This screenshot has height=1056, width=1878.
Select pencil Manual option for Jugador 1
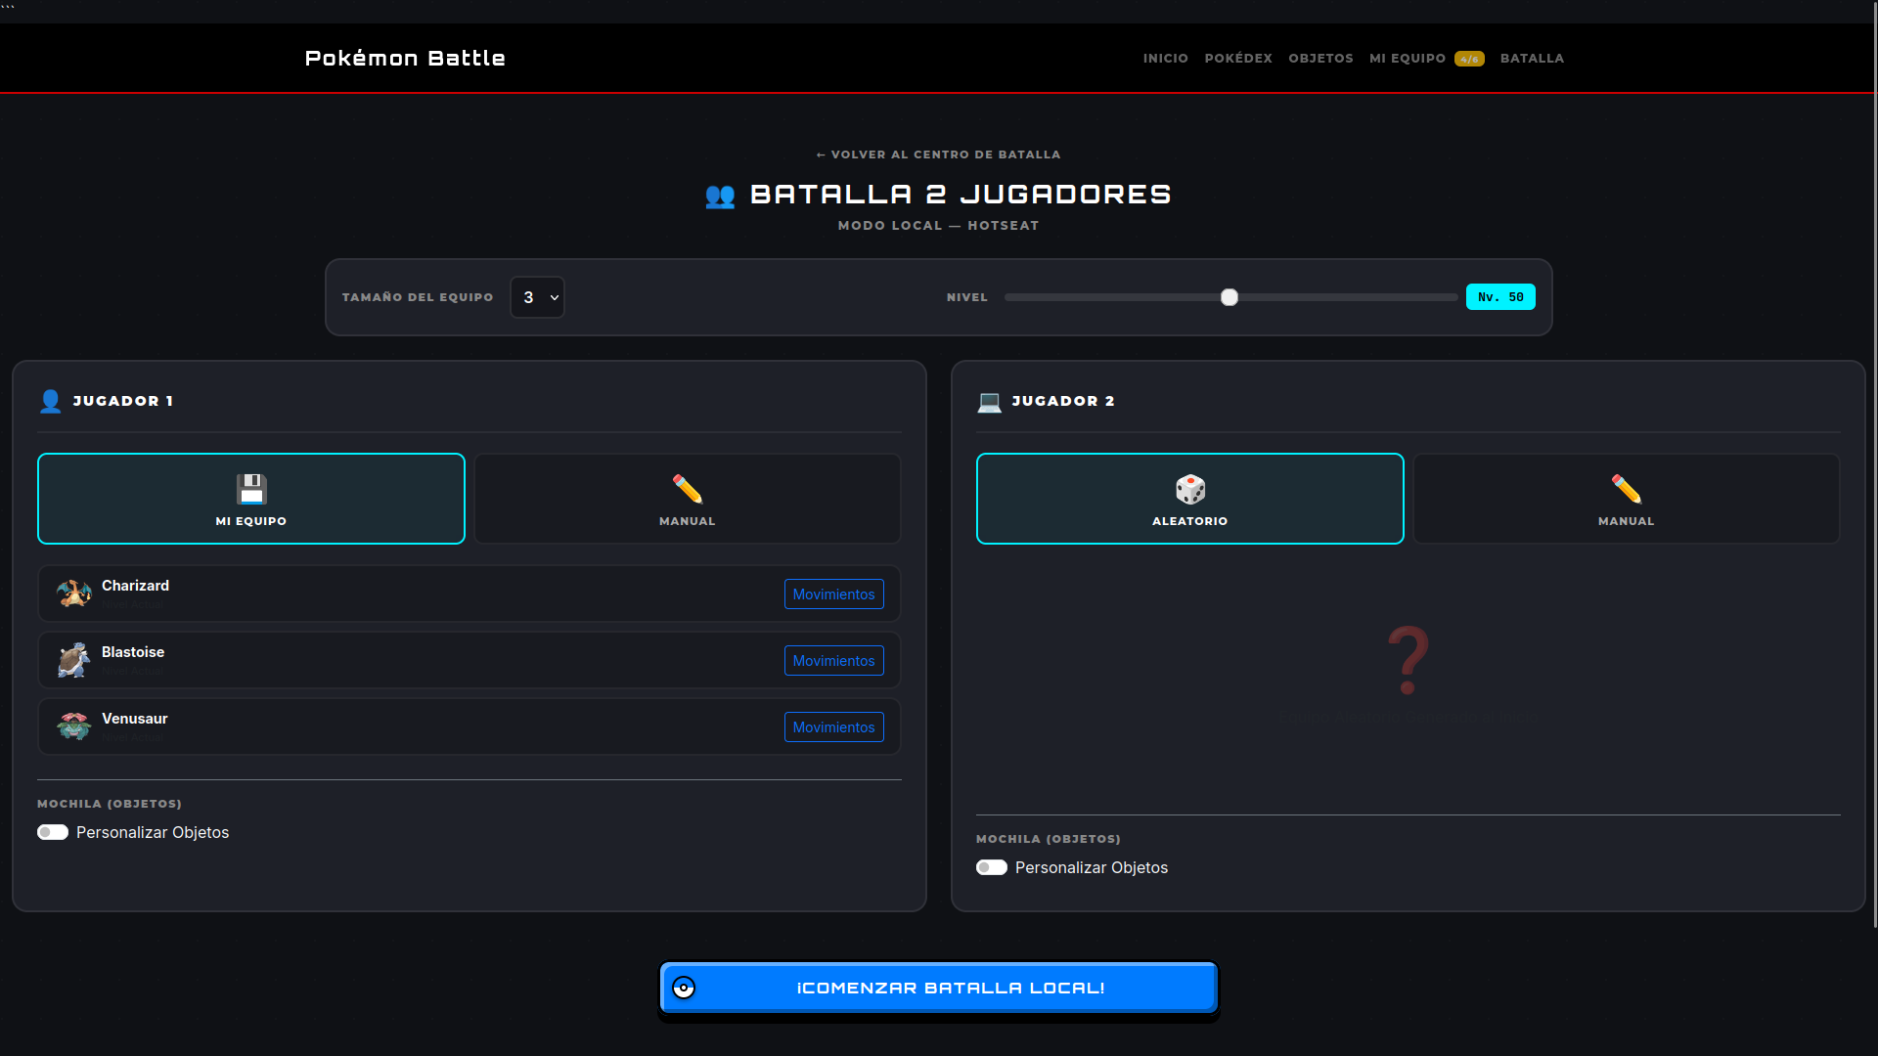(688, 499)
